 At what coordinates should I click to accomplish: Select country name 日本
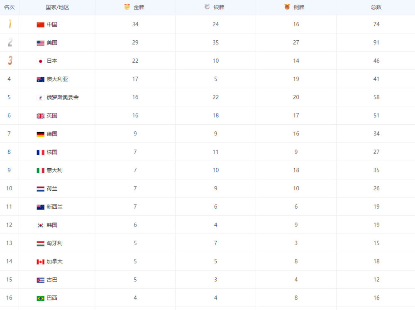[52, 61]
